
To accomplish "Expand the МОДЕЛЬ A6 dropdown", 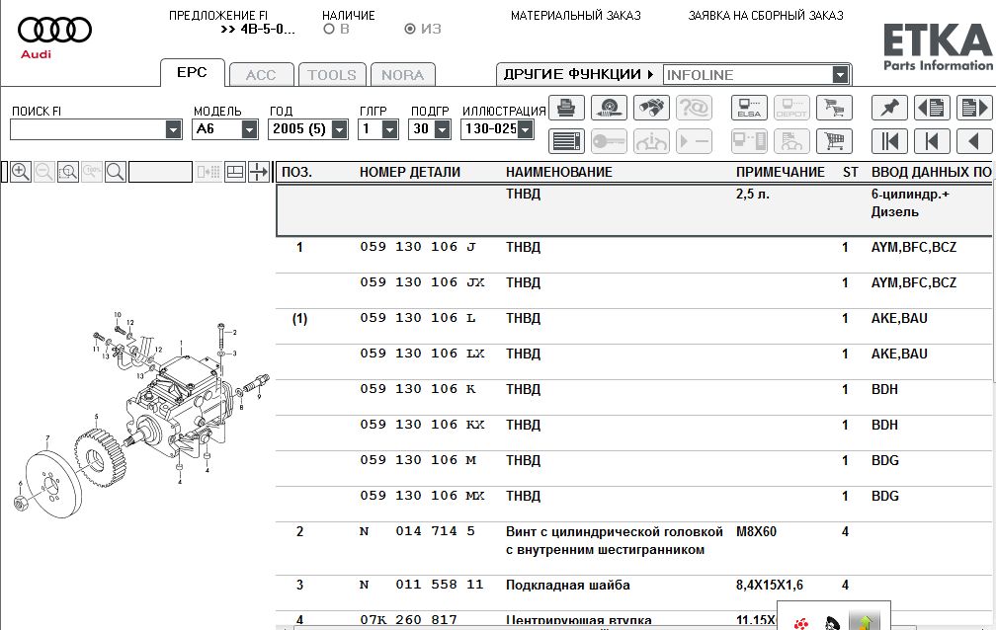I will tap(250, 129).
